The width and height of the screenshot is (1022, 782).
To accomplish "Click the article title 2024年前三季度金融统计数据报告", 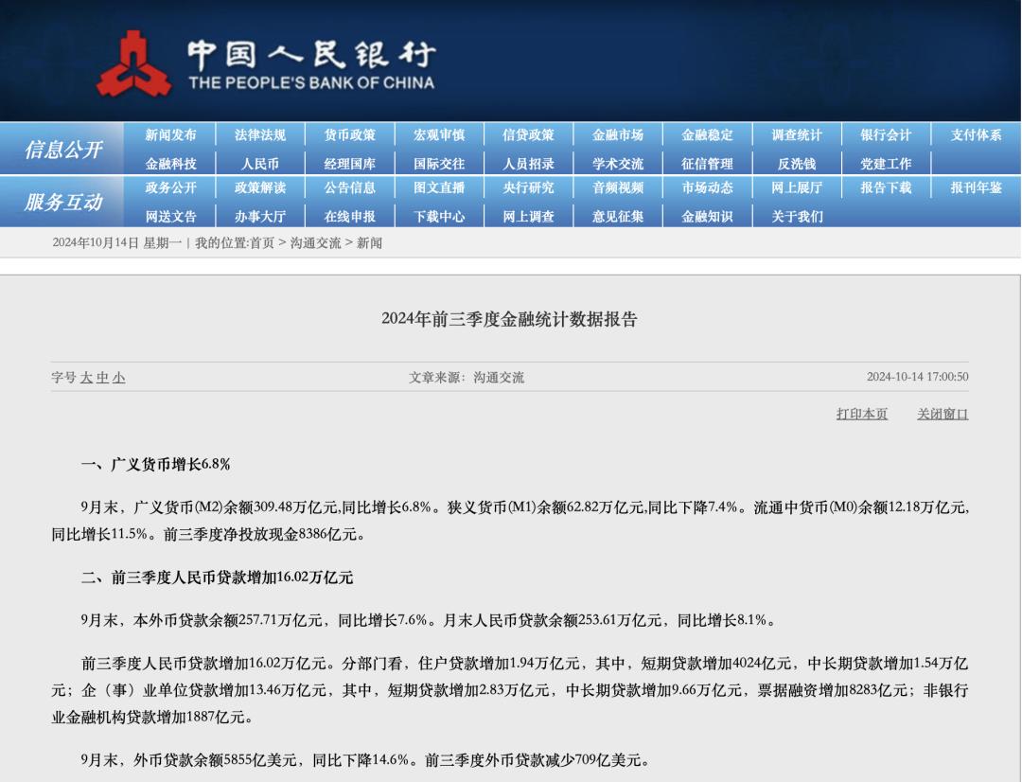I will [x=510, y=319].
